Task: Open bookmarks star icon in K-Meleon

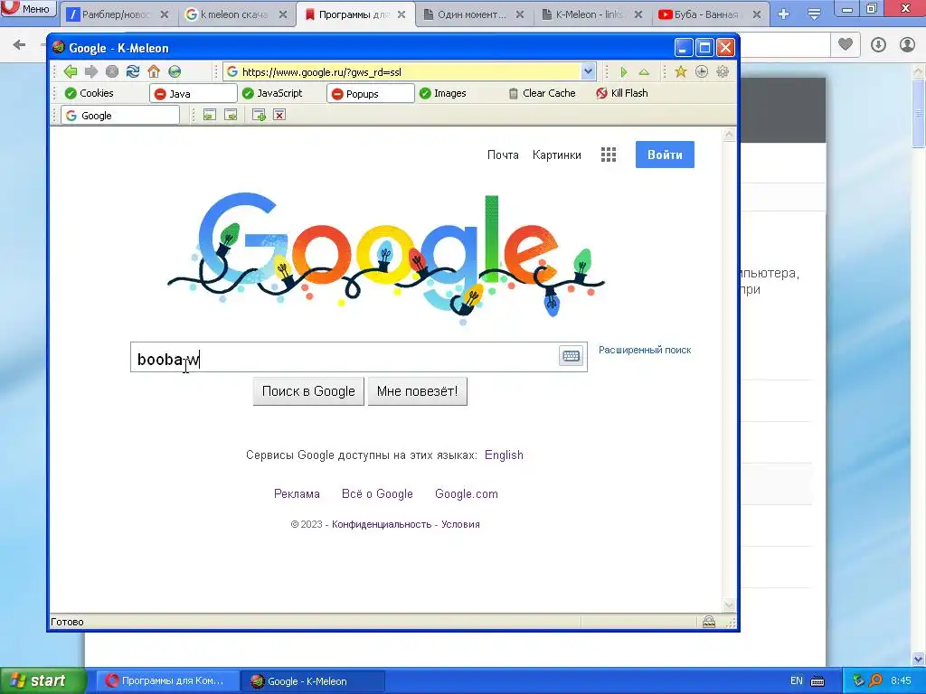Action: (x=680, y=71)
